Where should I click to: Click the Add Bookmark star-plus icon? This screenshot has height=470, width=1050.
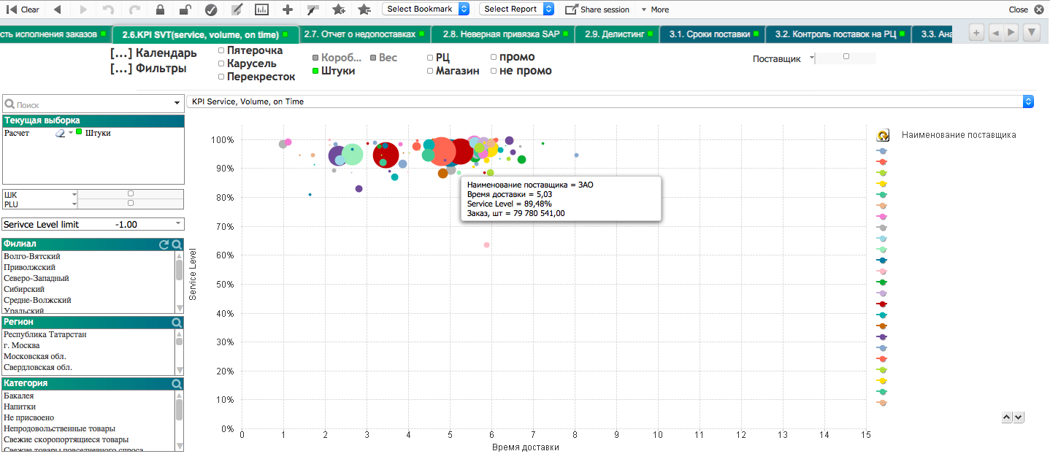339,9
